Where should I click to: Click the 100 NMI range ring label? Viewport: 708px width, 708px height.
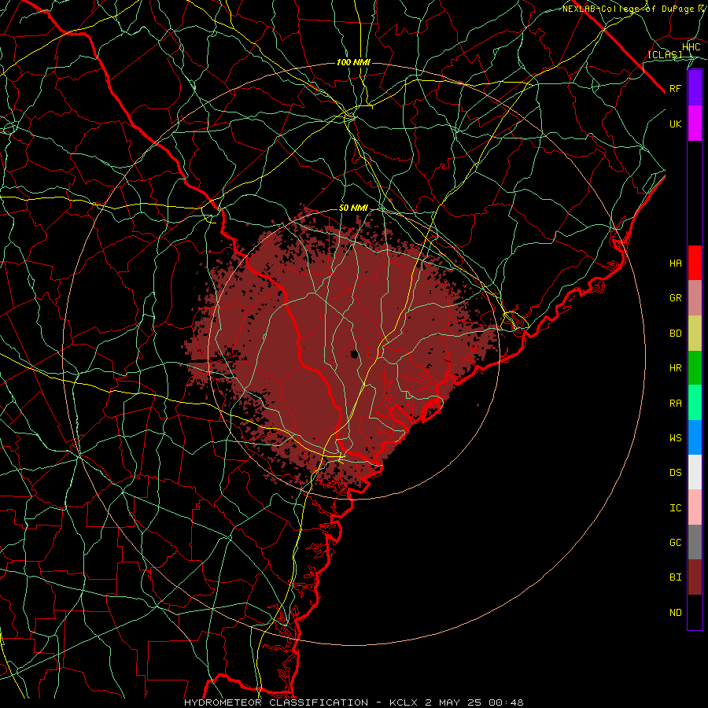[353, 62]
